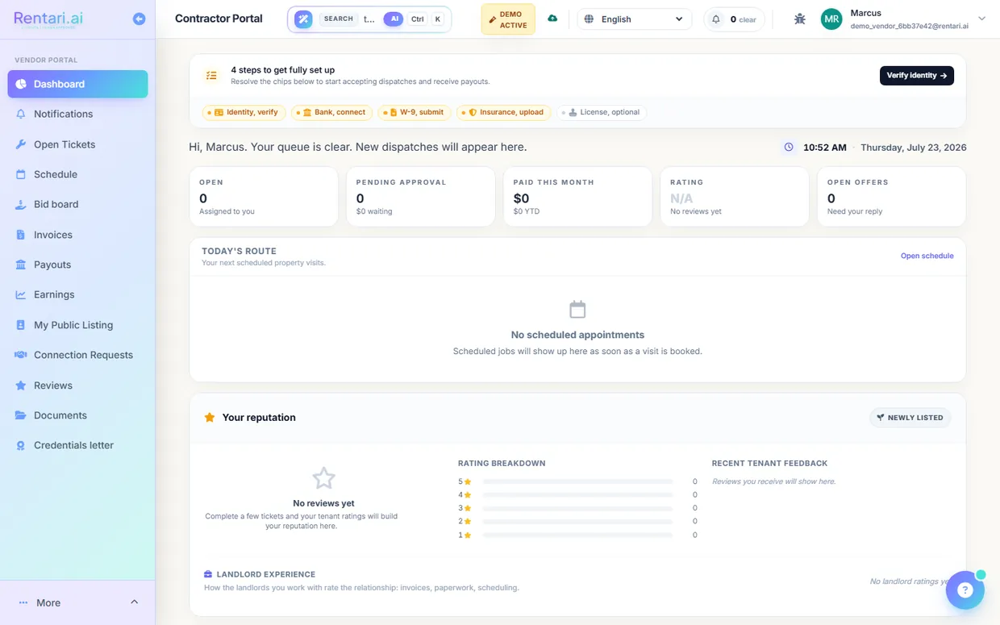Click the Reviews star icon in sidebar
The width and height of the screenshot is (1000, 625).
pos(21,385)
